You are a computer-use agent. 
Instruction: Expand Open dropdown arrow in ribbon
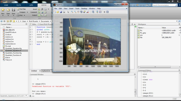pyautogui.click(x=8, y=16)
